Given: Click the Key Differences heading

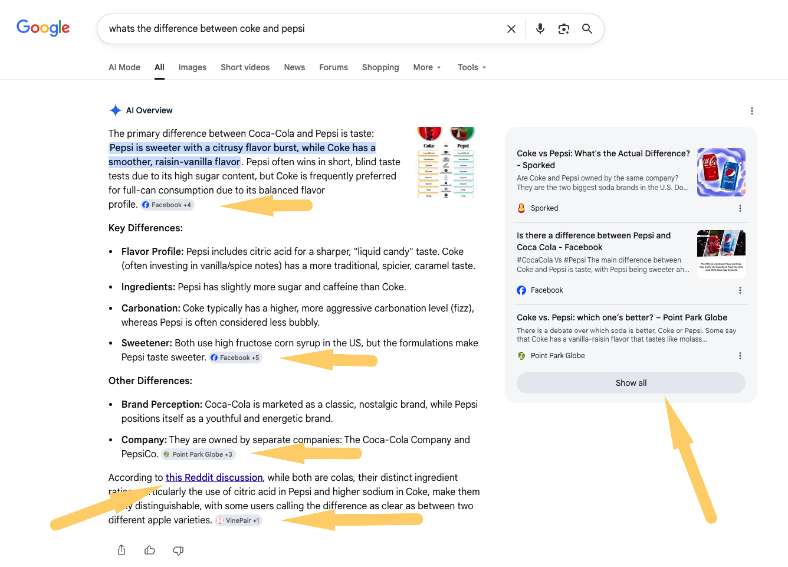Looking at the screenshot, I should [x=146, y=228].
